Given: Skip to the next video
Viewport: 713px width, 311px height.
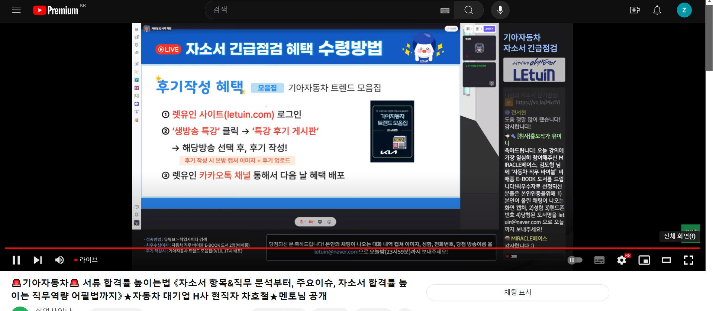Looking at the screenshot, I should 38,260.
